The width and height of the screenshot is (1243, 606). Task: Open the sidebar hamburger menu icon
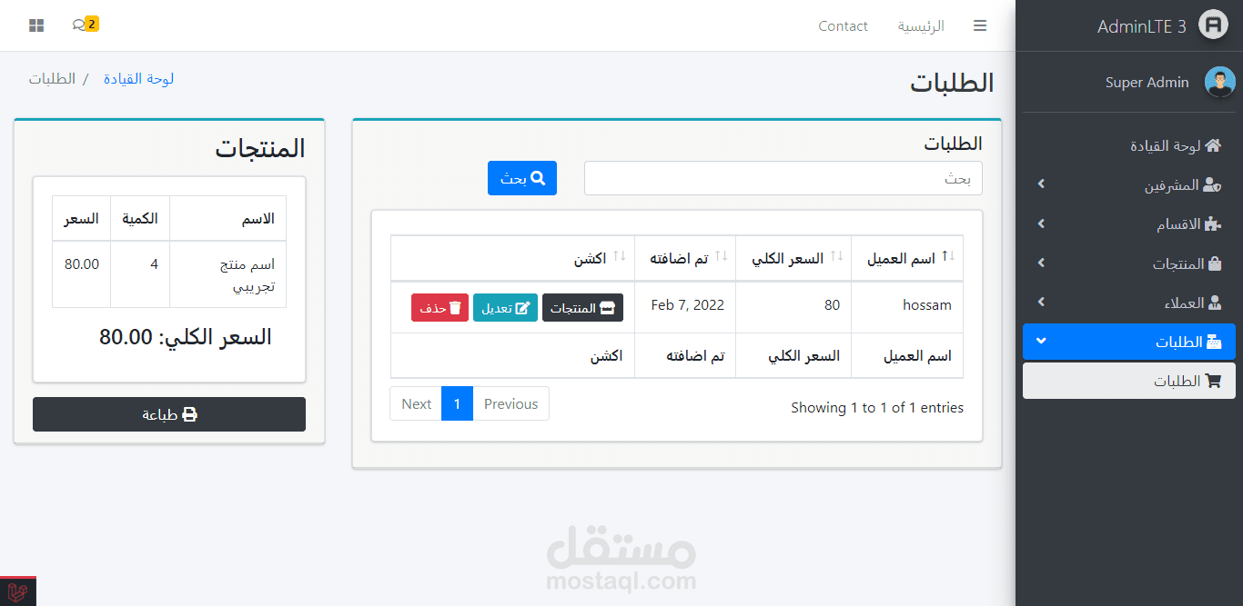pos(980,25)
